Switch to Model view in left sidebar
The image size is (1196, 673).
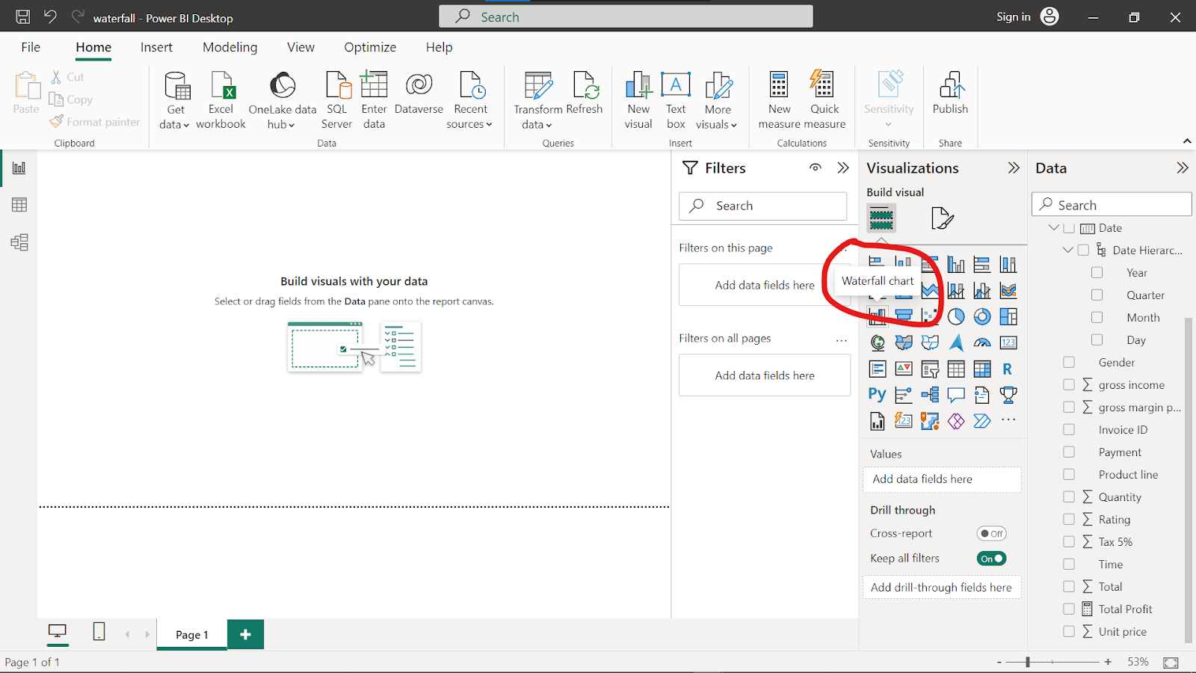(19, 242)
